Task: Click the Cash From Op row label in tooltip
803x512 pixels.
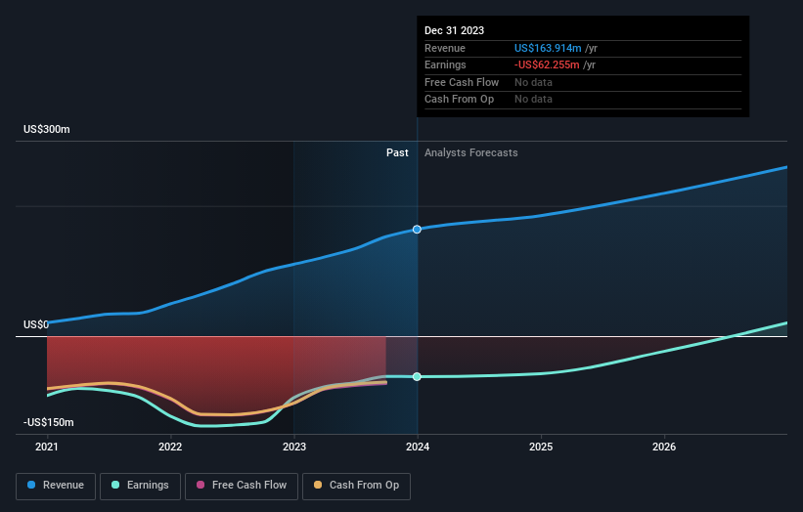Action: 460,100
